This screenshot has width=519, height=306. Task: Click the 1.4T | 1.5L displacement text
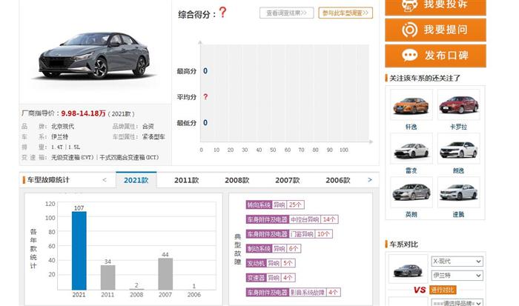[x=65, y=147]
